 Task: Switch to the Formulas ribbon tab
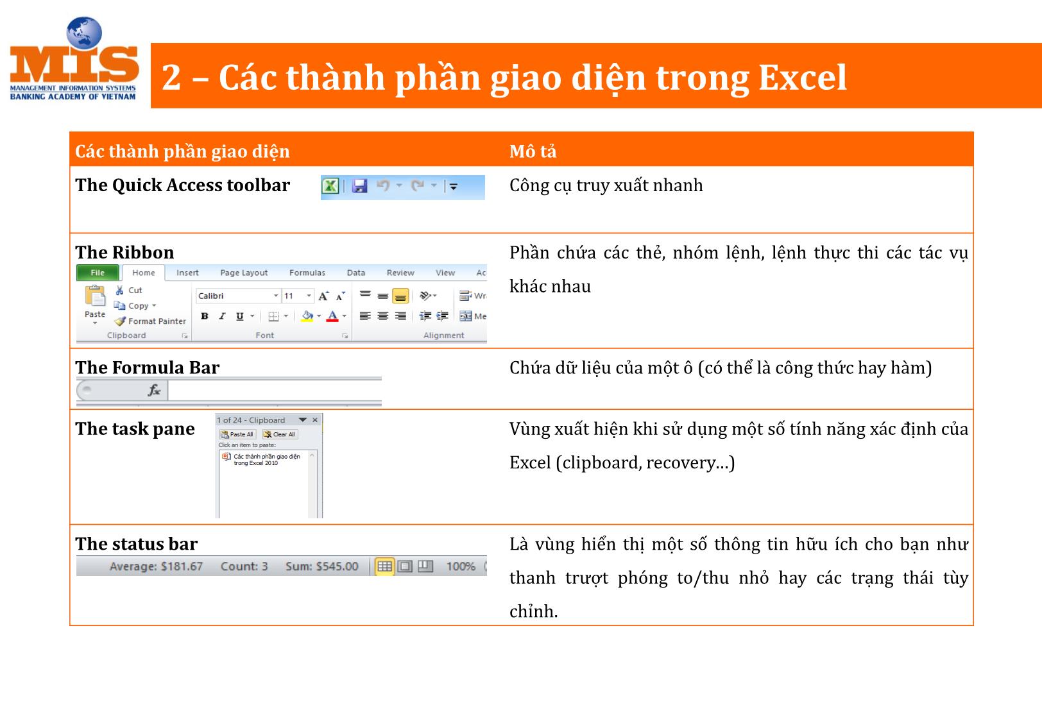pos(307,273)
